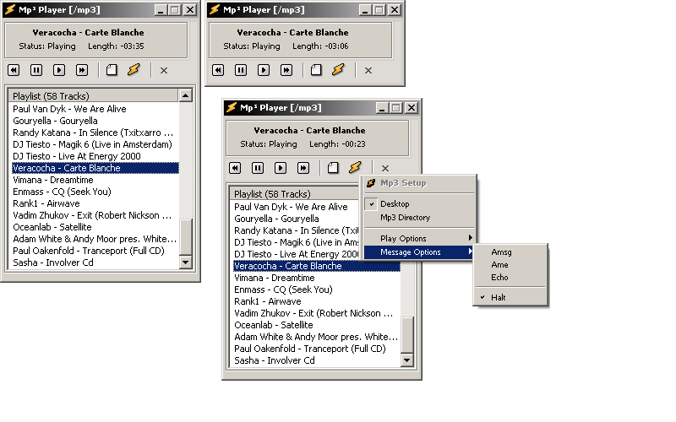676x422 pixels.
Task: Choose Amsg in Message Options submenu
Action: (x=510, y=252)
